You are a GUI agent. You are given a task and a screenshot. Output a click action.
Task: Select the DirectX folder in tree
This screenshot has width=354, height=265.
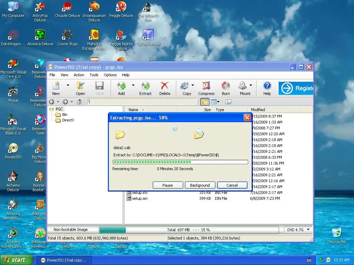68,120
